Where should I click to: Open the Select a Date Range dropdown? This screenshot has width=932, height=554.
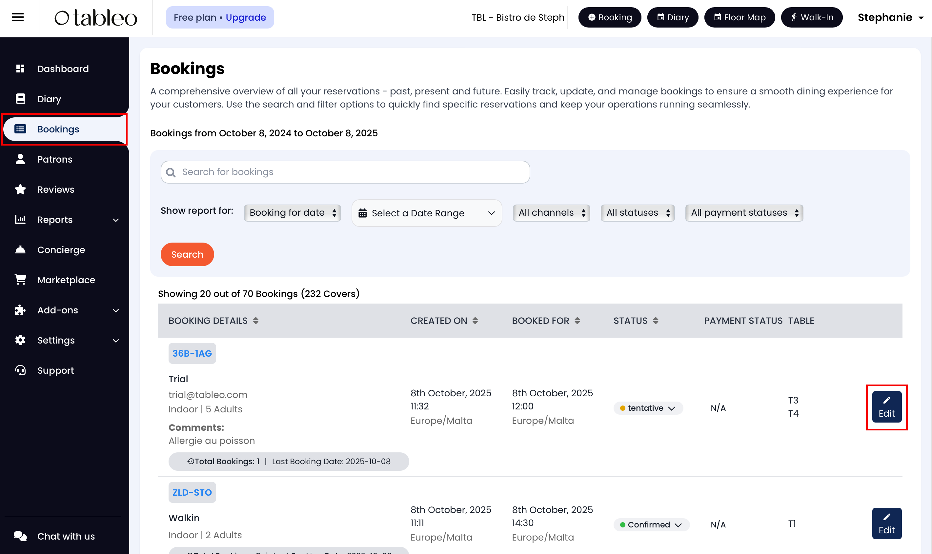(x=426, y=213)
